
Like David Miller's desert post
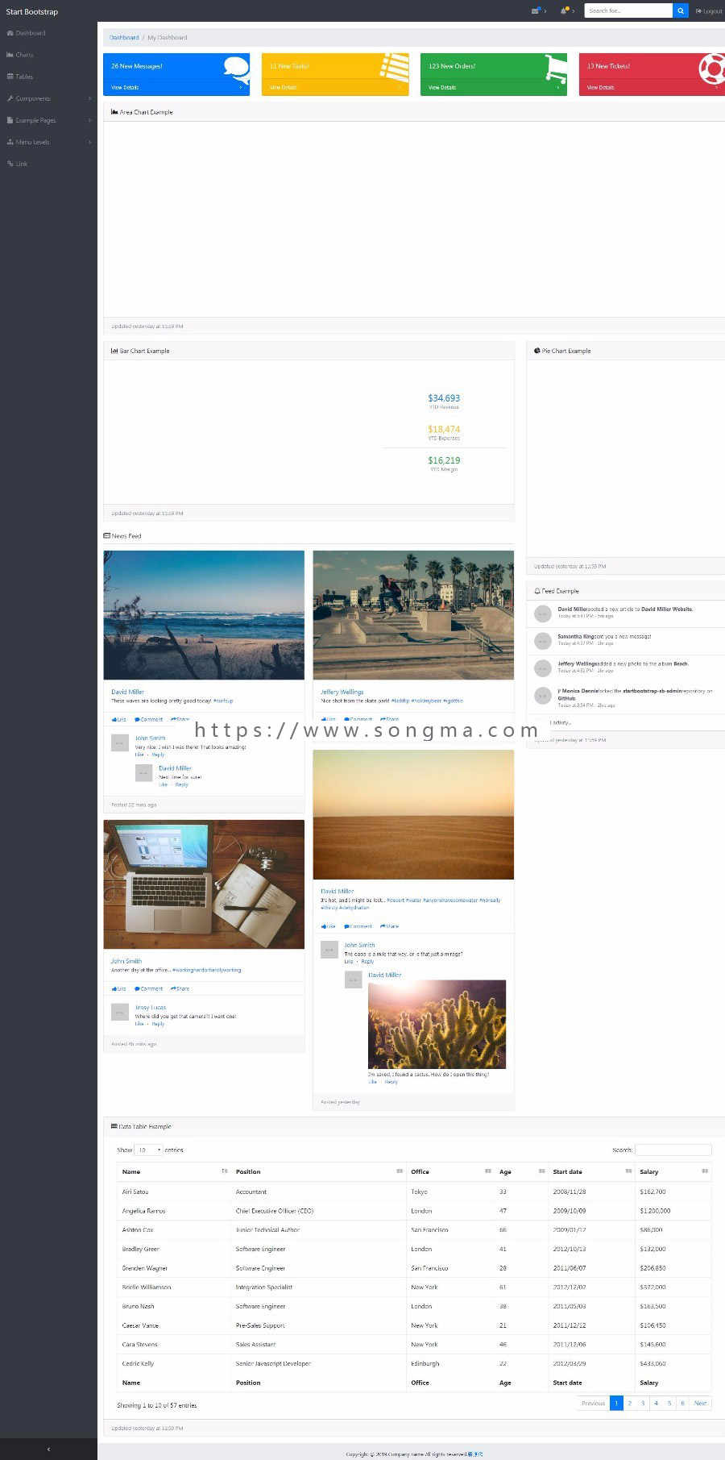(x=328, y=926)
